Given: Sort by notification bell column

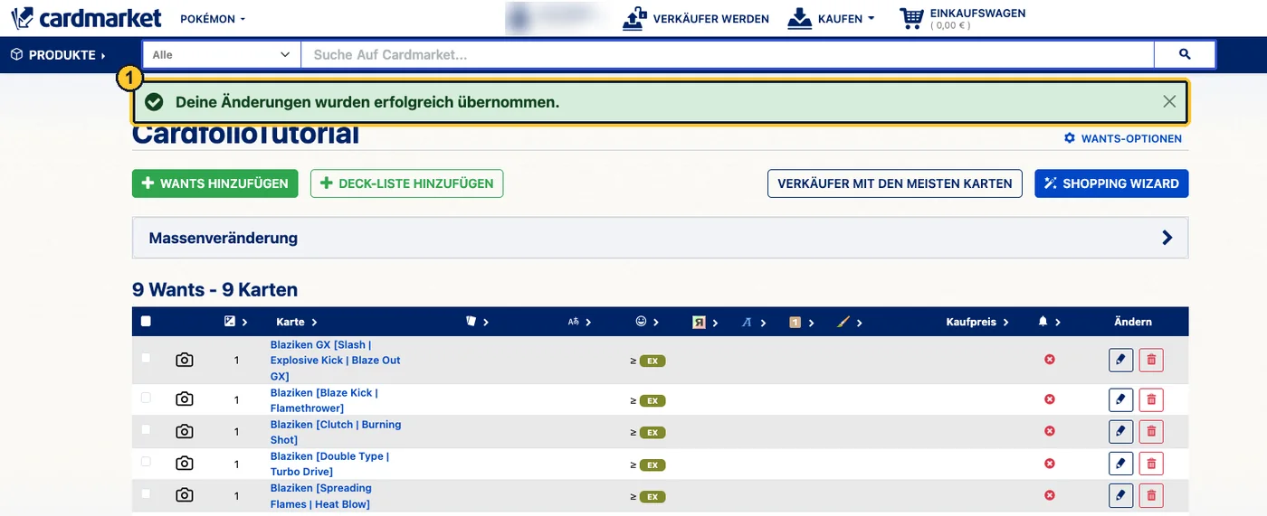Looking at the screenshot, I should [x=1049, y=322].
